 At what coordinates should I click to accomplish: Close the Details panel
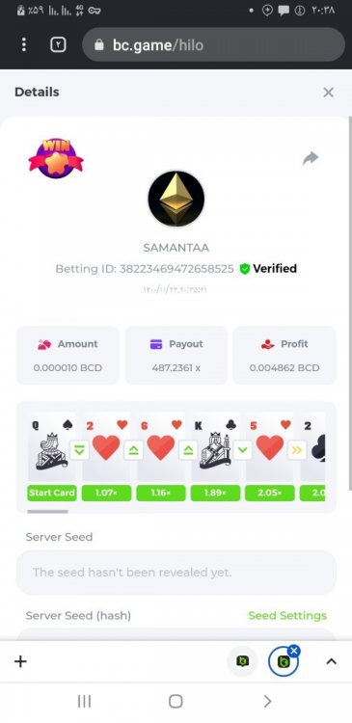pyautogui.click(x=329, y=93)
